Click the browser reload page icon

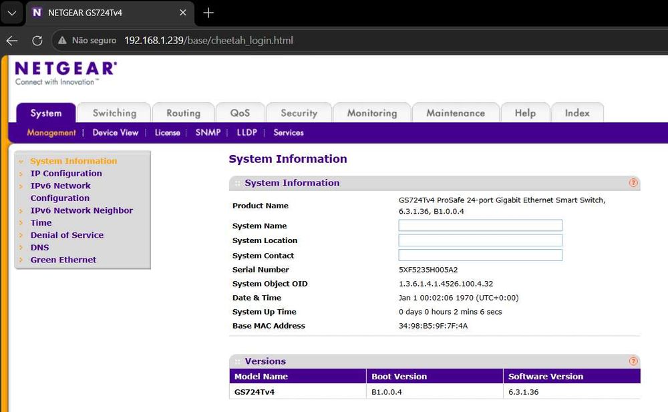click(37, 41)
